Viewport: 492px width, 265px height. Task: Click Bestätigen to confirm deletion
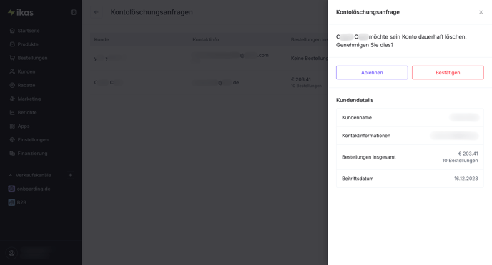click(x=448, y=73)
